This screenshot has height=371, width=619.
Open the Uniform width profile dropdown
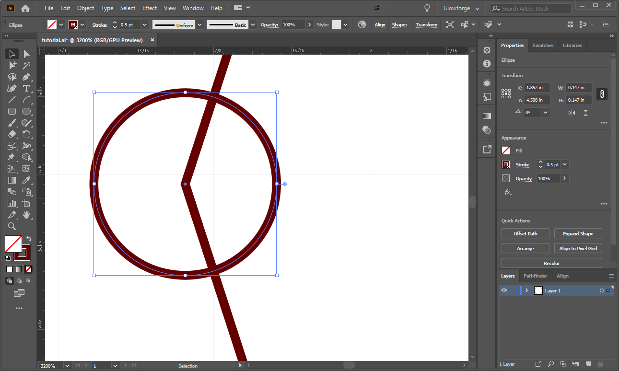[x=200, y=24]
